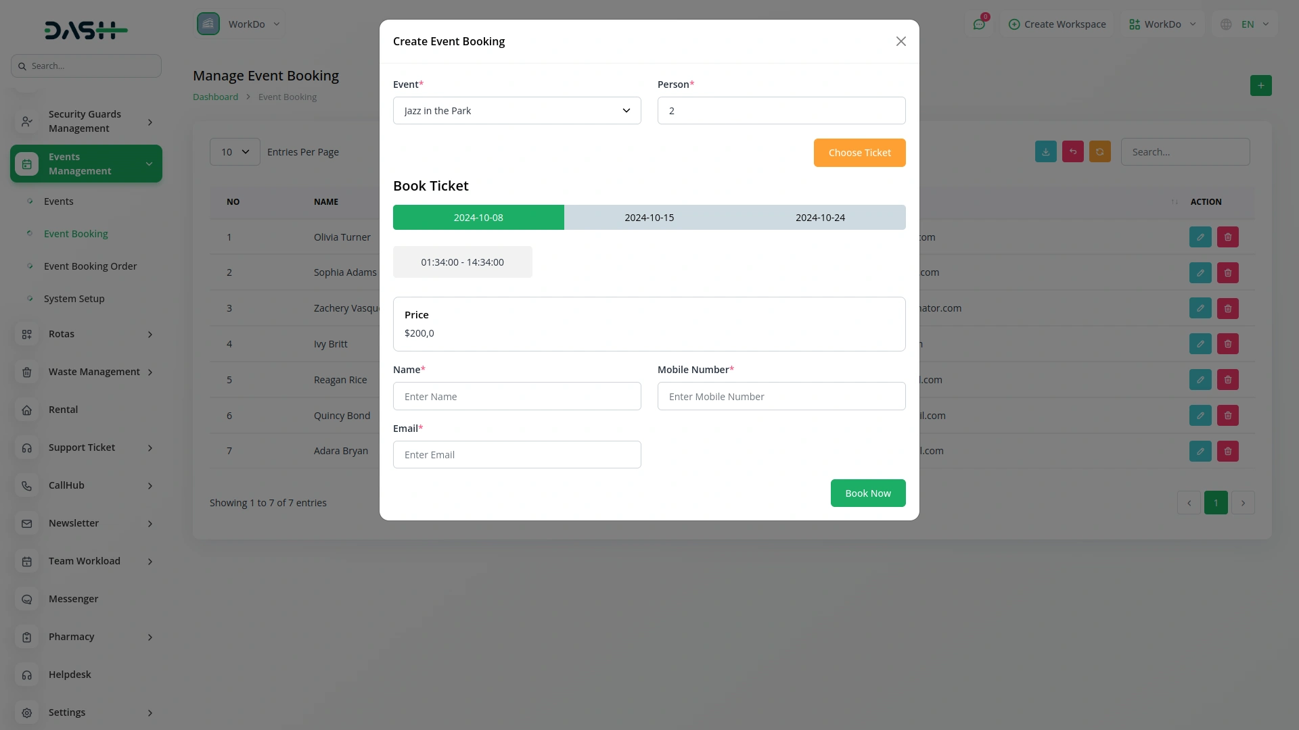Image resolution: width=1299 pixels, height=730 pixels.
Task: Open the entries per page dropdown
Action: coord(235,152)
